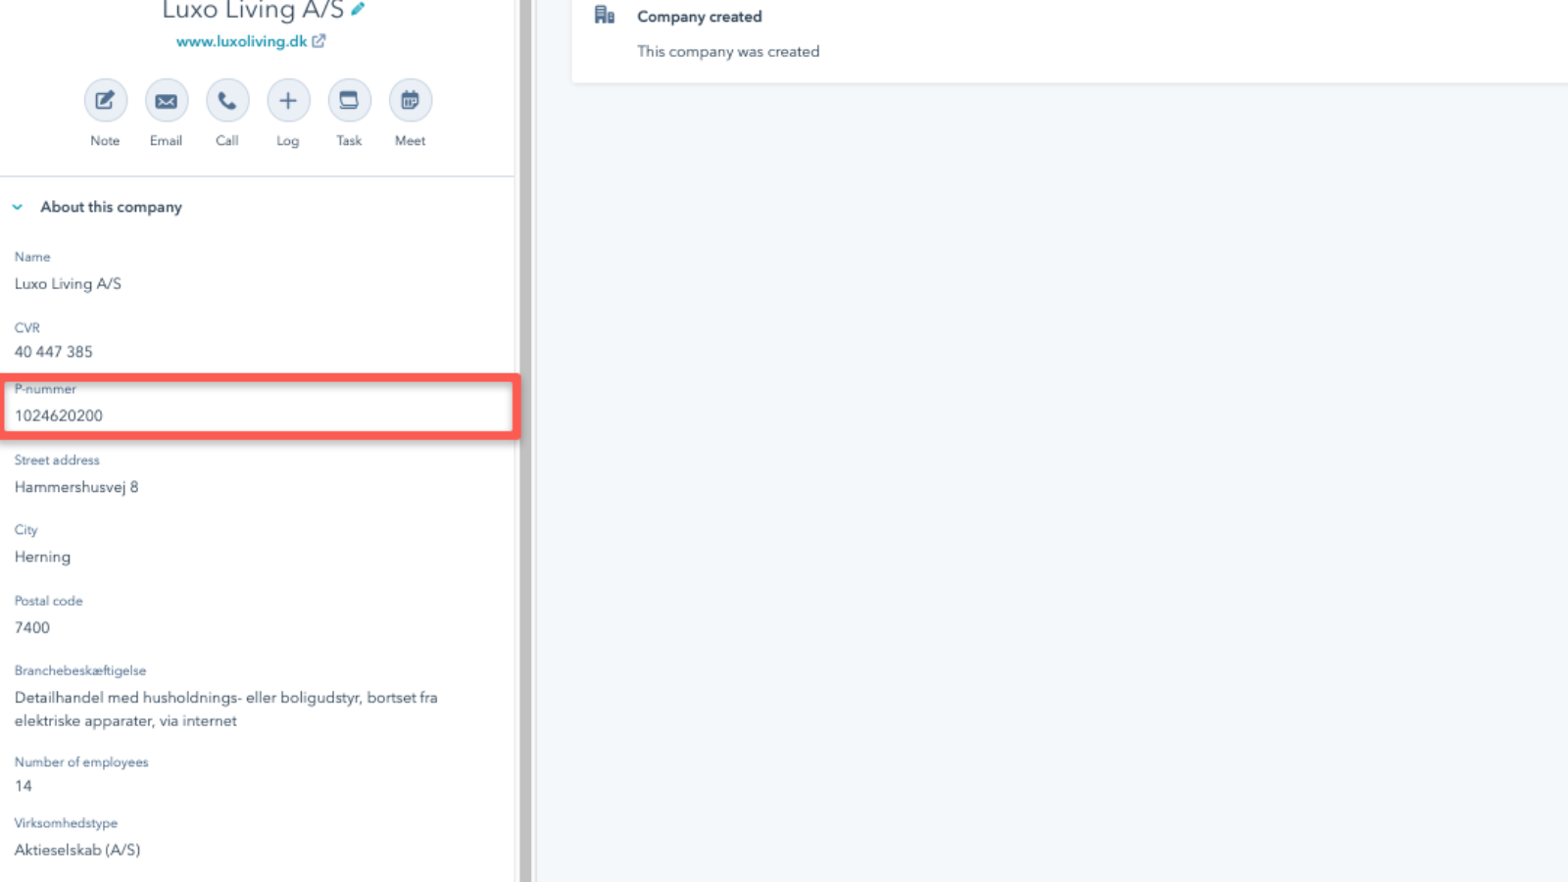The width and height of the screenshot is (1568, 882).
Task: Schedule a meeting via the Meet icon
Action: [410, 101]
